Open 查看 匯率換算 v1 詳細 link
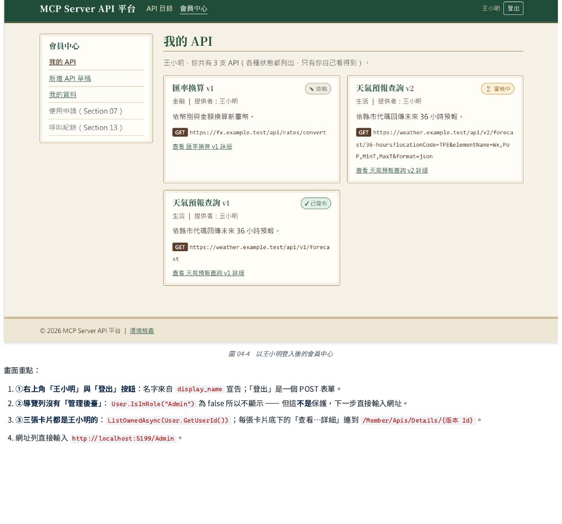 point(202,146)
